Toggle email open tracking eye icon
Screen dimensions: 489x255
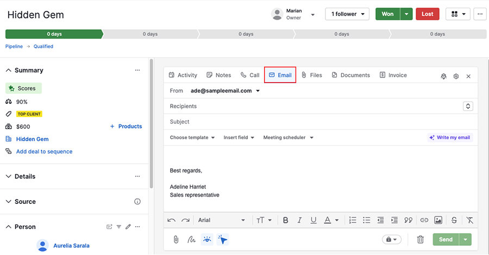pos(207,239)
